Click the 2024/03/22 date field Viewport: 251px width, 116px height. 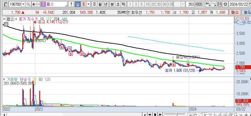coord(239,4)
